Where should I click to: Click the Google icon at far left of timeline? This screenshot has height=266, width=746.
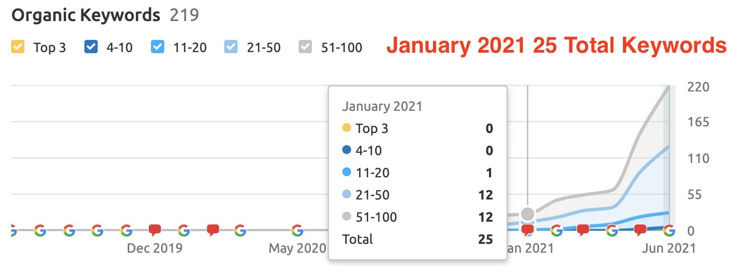(13, 230)
